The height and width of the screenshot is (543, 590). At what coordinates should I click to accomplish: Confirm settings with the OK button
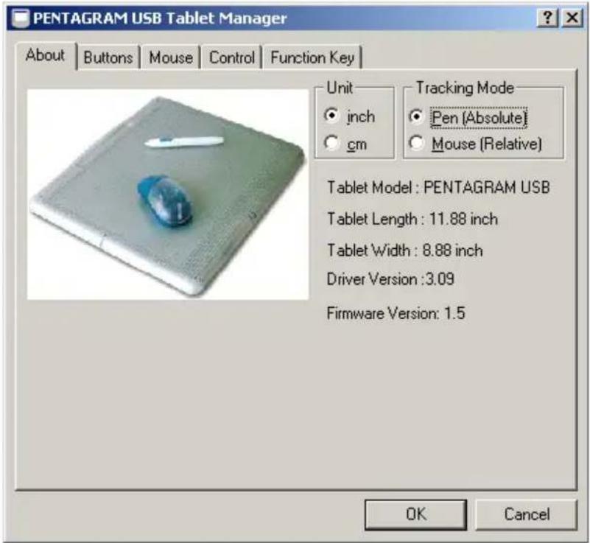(415, 514)
